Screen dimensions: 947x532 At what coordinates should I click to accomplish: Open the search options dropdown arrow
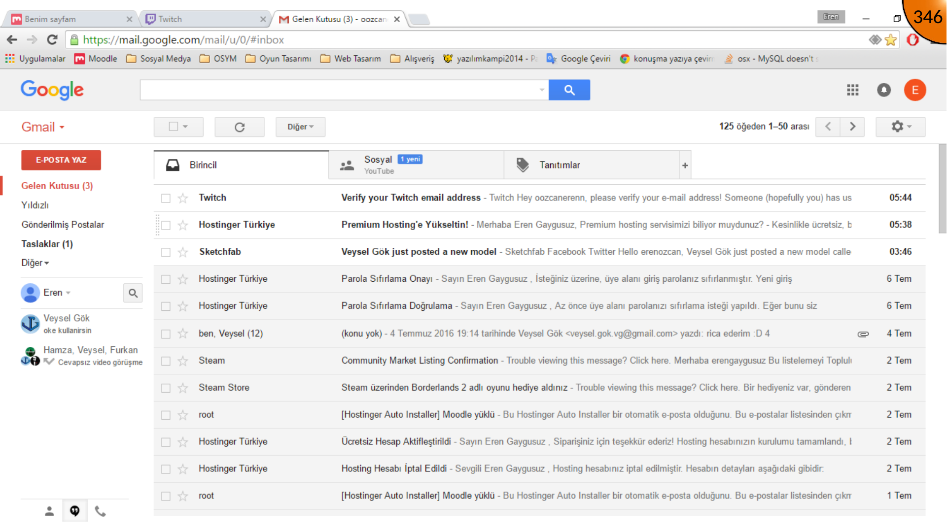(542, 90)
